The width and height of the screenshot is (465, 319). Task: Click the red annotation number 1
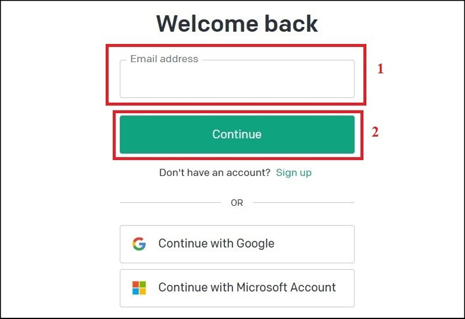point(380,68)
